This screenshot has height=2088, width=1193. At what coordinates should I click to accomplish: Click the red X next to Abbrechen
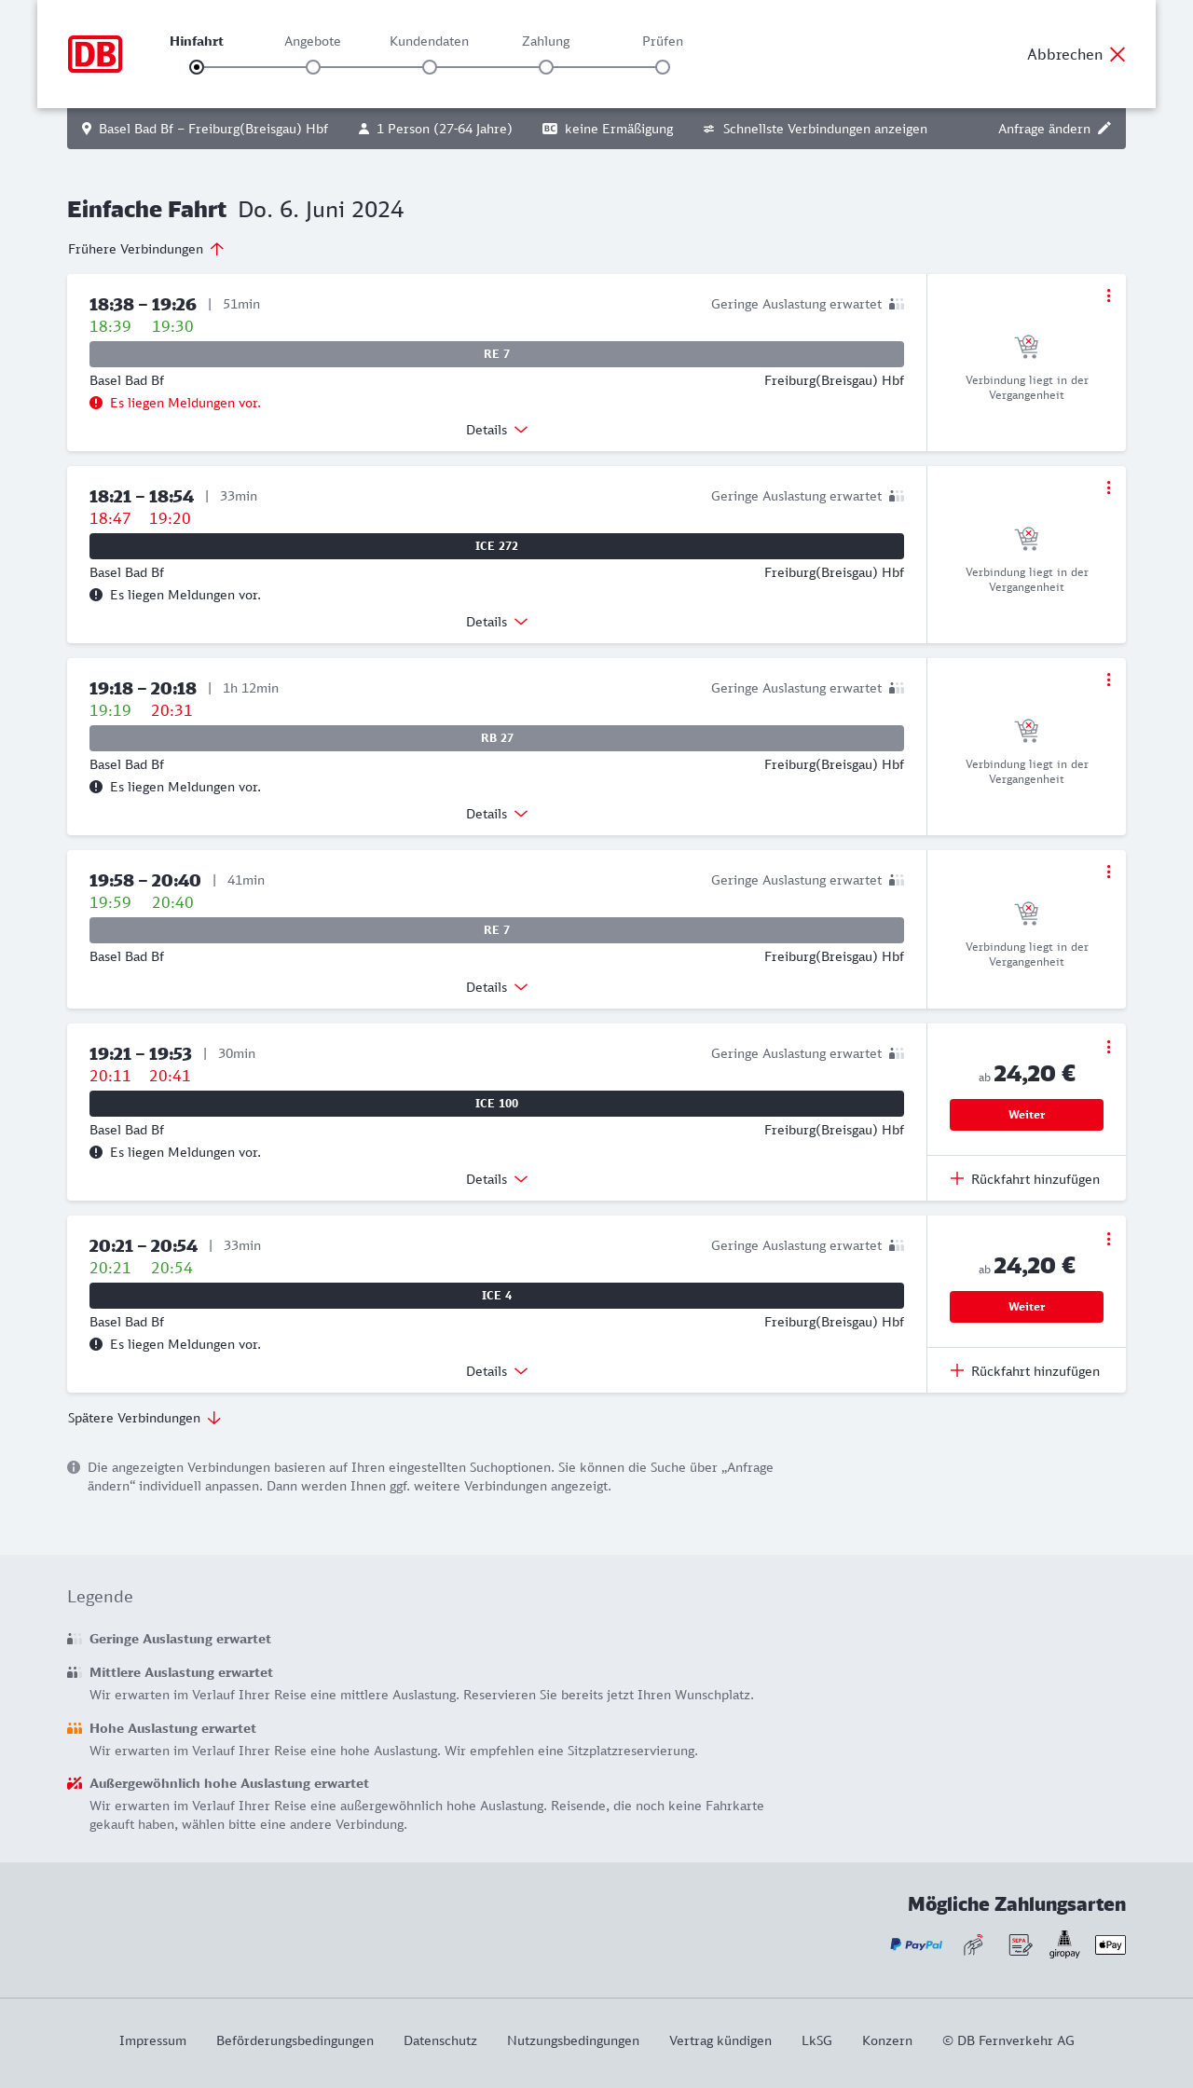[x=1118, y=54]
